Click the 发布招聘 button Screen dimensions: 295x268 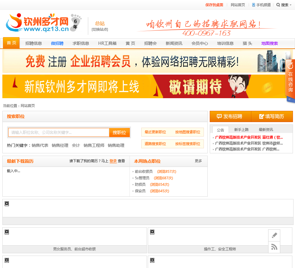tap(230, 116)
